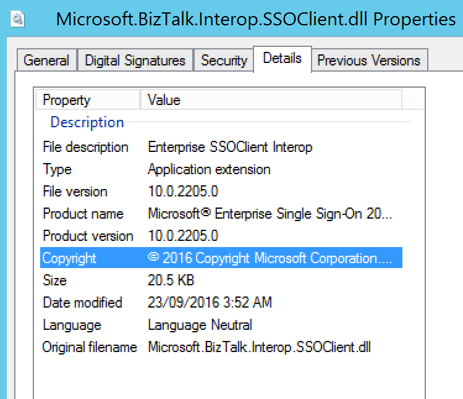Click the Property column header
Image resolution: width=463 pixels, height=399 pixels.
tap(87, 100)
